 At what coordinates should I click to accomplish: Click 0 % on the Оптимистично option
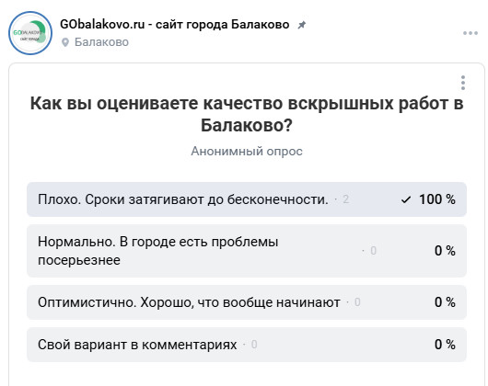click(x=445, y=302)
